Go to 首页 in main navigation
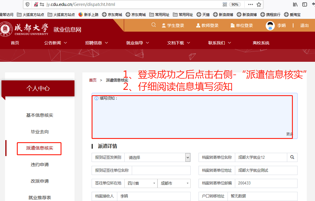Viewport: 315px width, 201px height. (15, 43)
